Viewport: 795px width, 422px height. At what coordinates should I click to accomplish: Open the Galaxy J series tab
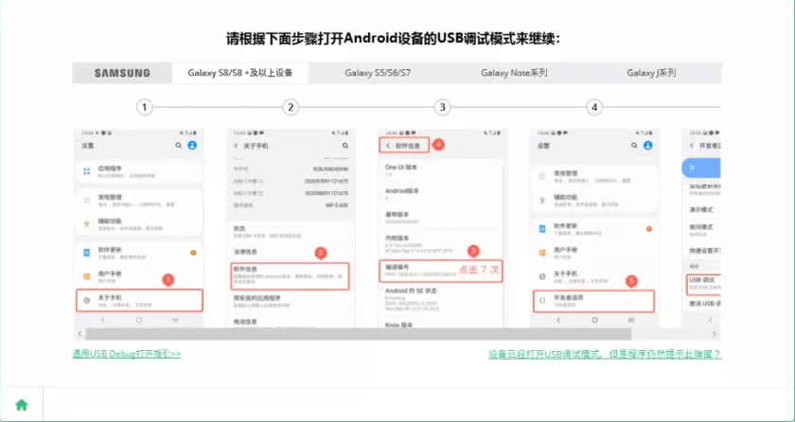pos(651,73)
